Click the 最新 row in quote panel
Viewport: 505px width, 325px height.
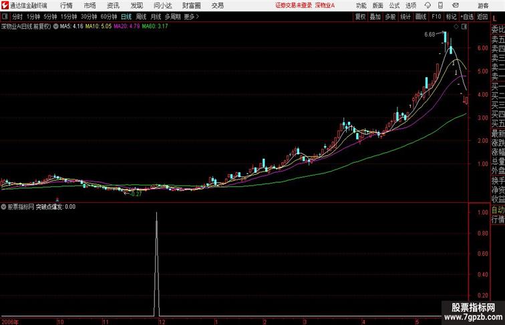click(x=498, y=133)
